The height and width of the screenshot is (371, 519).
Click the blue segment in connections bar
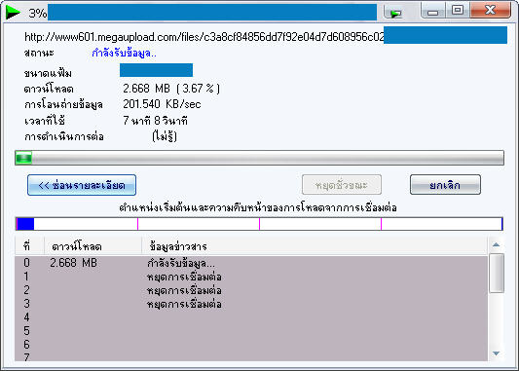25,224
